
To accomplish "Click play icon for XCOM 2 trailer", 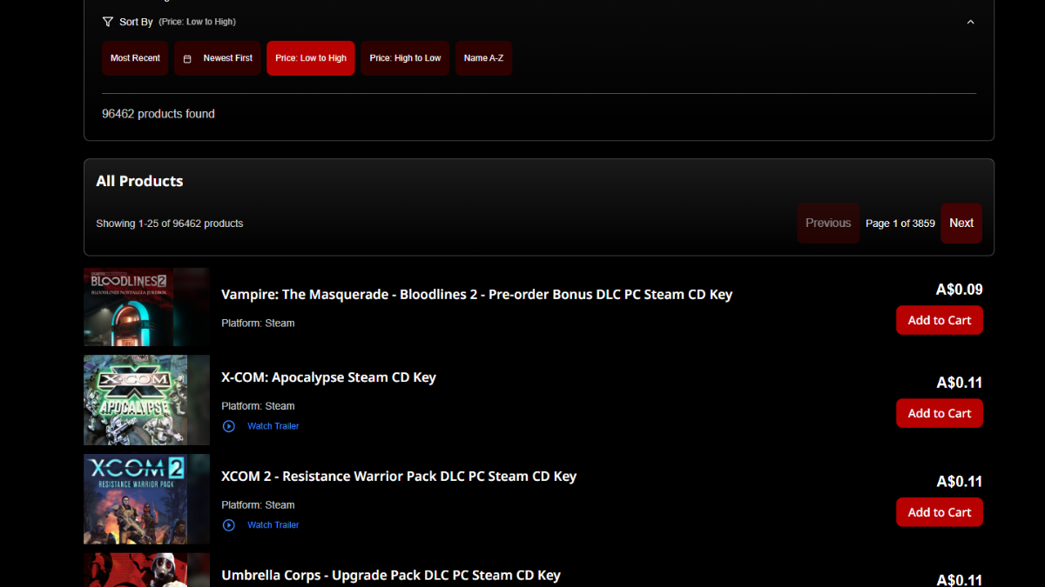I will click(229, 525).
